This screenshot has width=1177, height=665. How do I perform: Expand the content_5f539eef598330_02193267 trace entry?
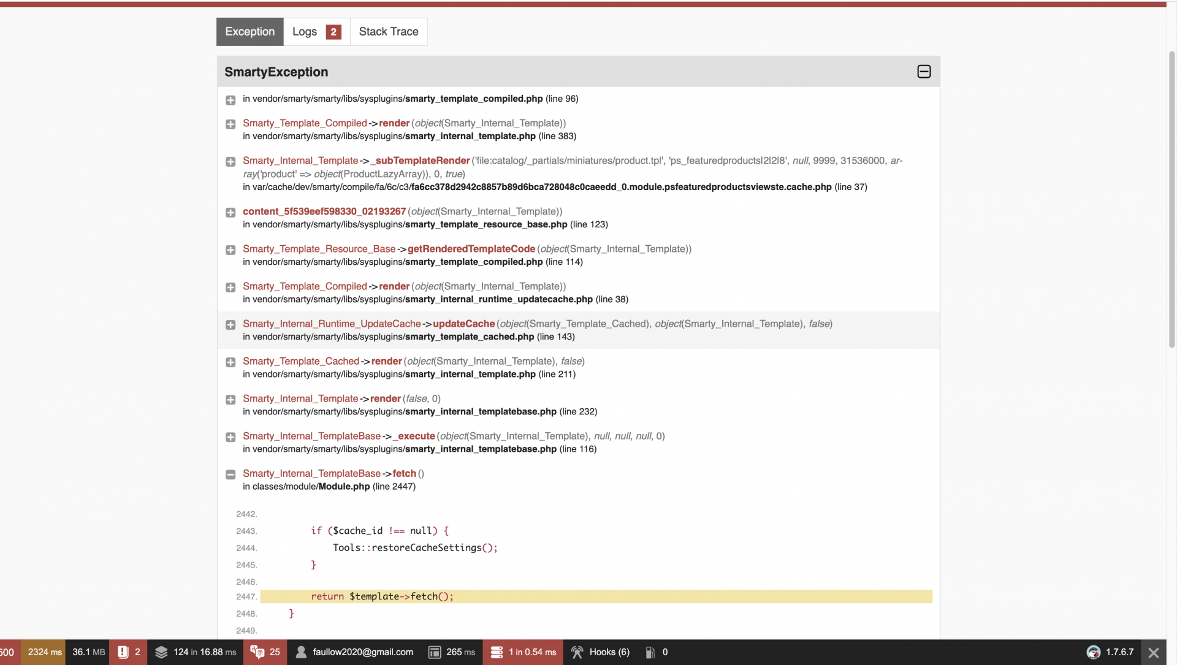point(230,213)
